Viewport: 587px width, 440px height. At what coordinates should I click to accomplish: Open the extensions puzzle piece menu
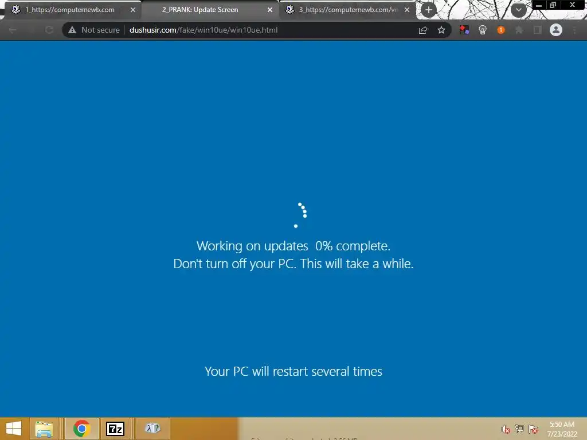(519, 30)
